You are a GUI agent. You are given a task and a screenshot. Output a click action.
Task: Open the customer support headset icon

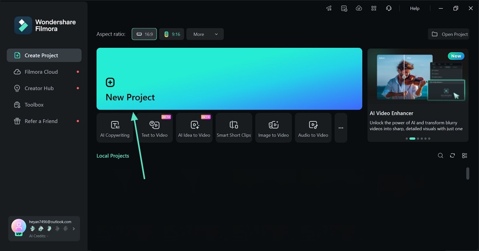tap(389, 8)
